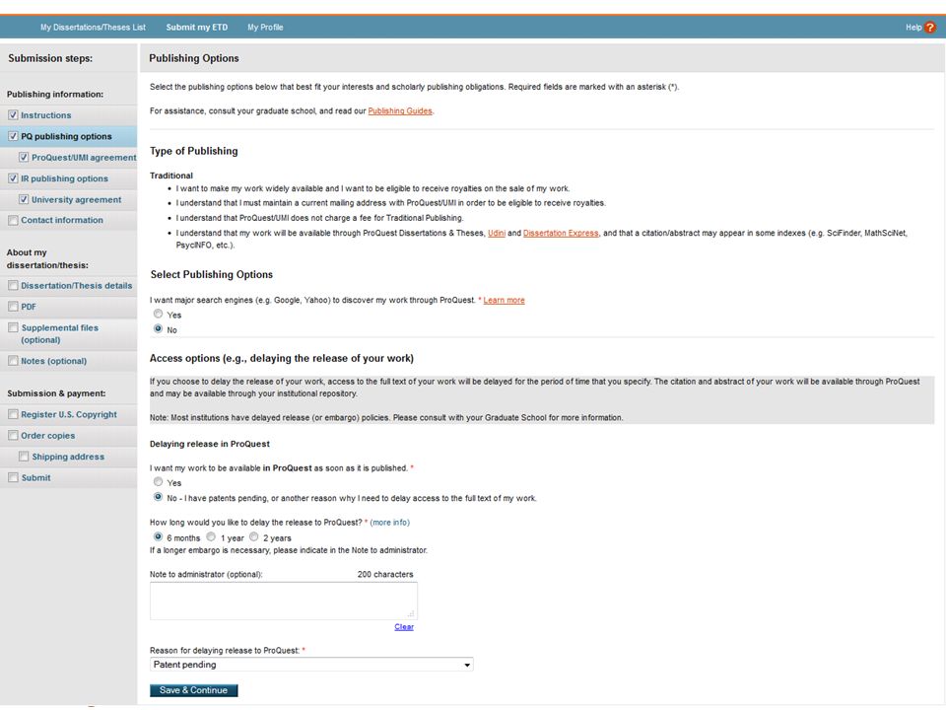Open the Help menu link
Viewport: 946px width, 710px height.
(913, 28)
